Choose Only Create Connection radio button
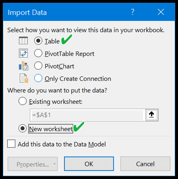This screenshot has height=179, width=178. [38, 78]
